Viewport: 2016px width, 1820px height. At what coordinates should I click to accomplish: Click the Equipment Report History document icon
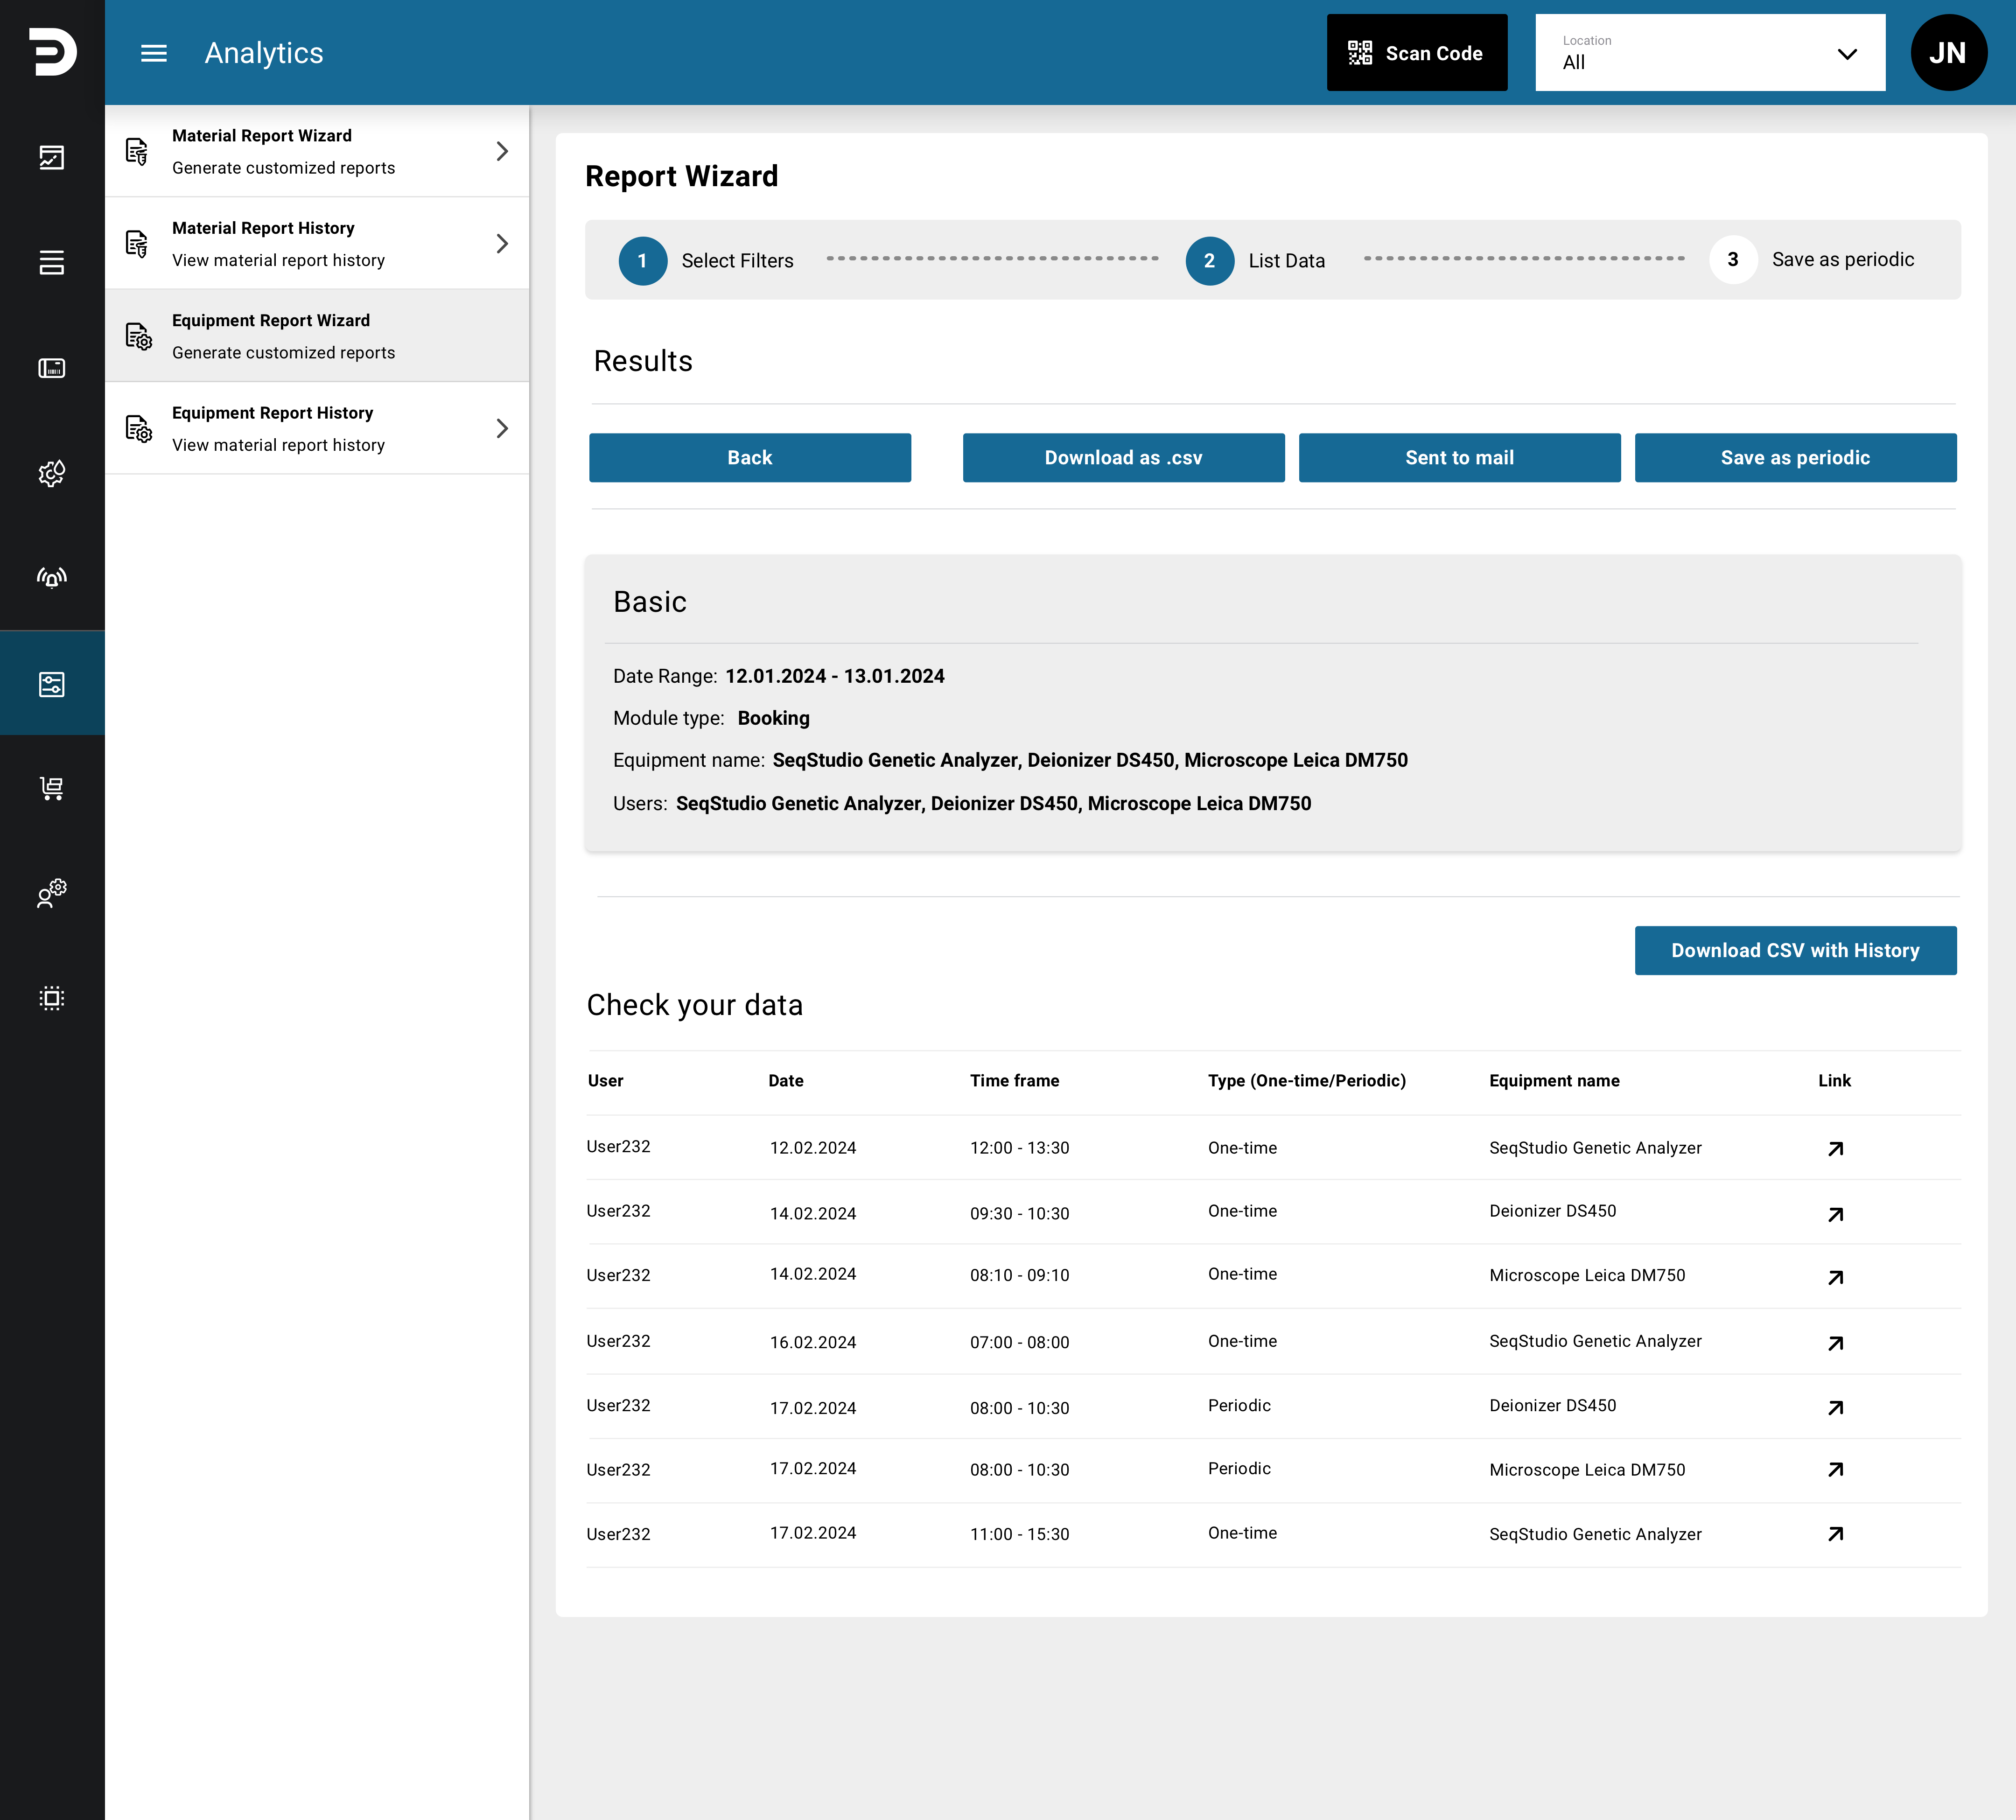pos(139,428)
